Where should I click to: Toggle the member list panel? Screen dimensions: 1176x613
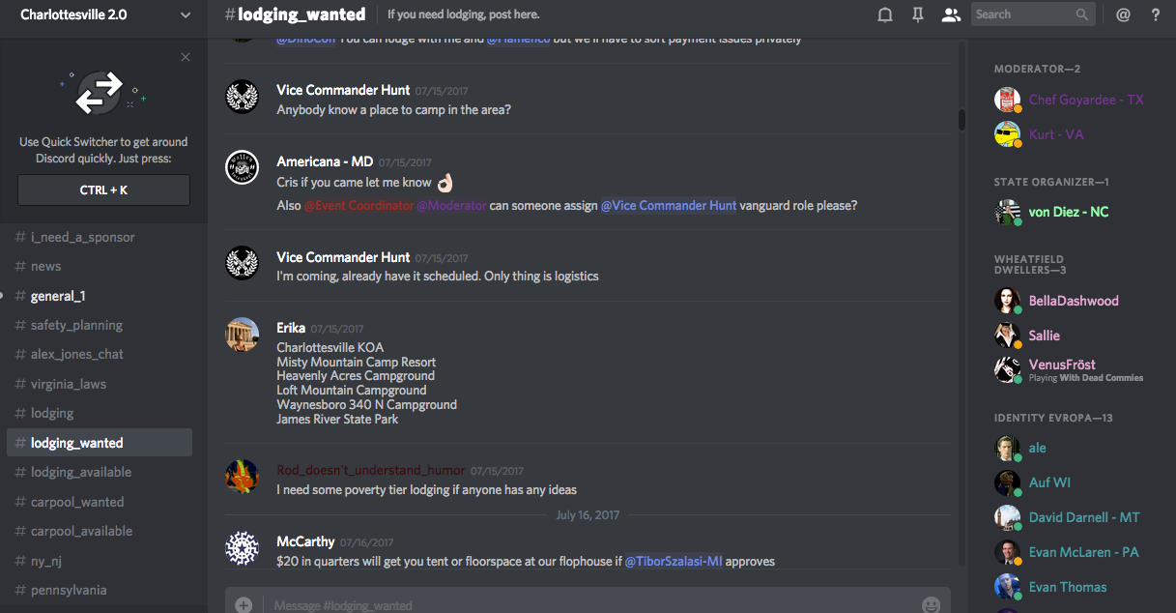951,15
